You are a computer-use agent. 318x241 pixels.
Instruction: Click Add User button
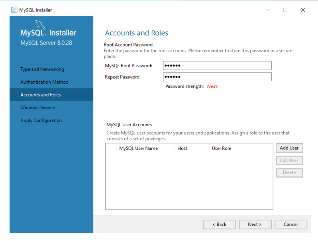point(289,148)
